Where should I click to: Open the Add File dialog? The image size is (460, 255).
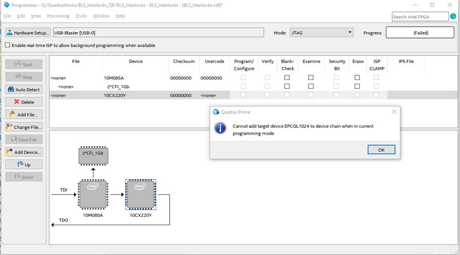[24, 115]
